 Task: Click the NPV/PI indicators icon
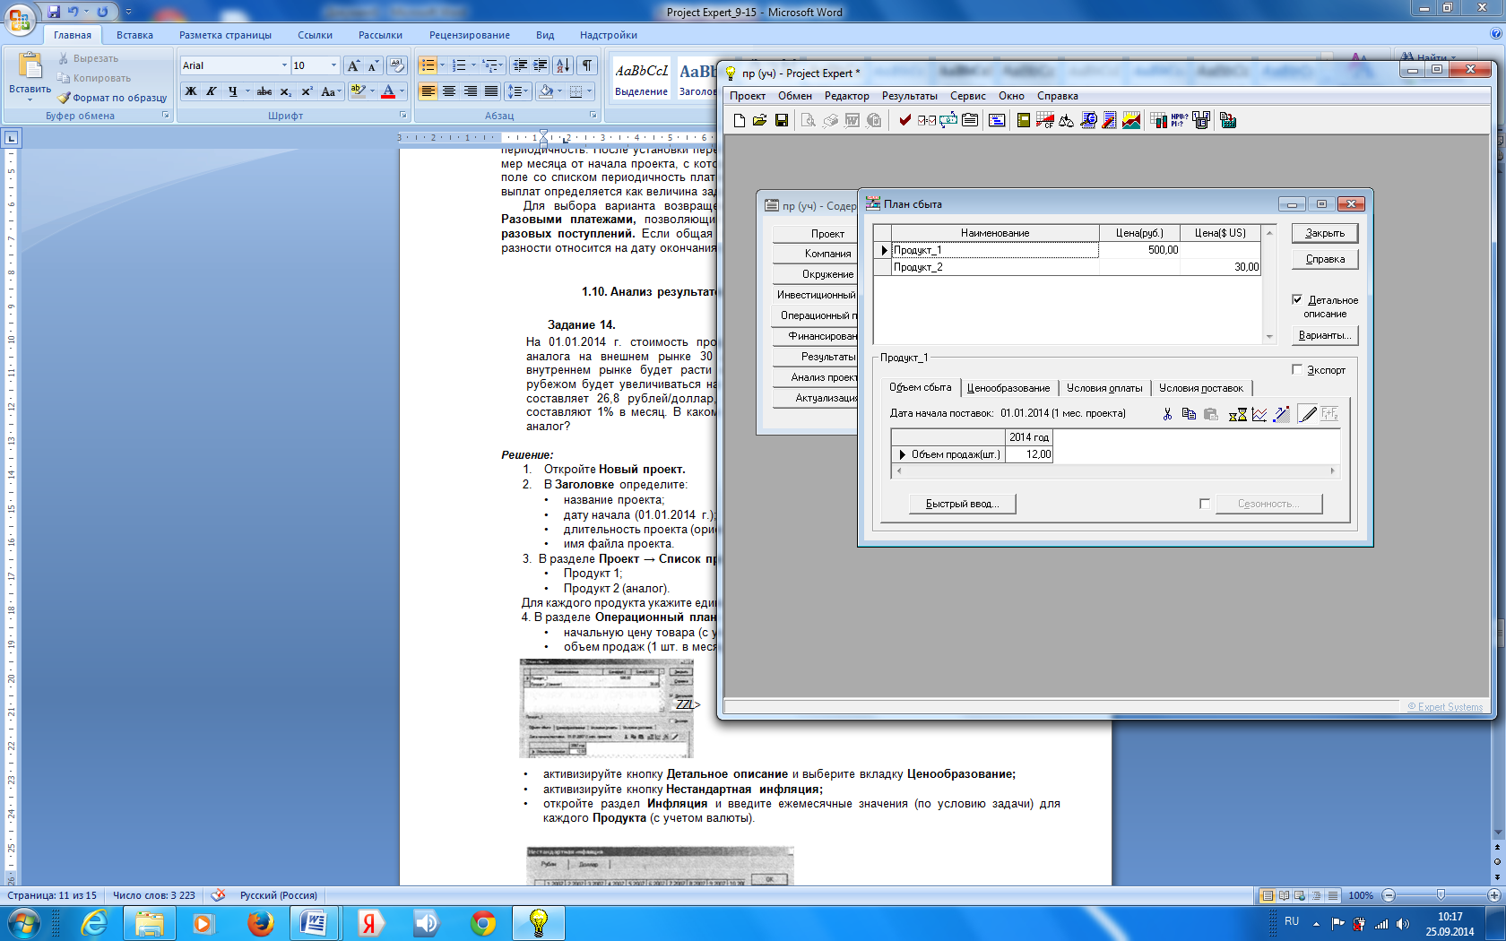pos(1180,120)
